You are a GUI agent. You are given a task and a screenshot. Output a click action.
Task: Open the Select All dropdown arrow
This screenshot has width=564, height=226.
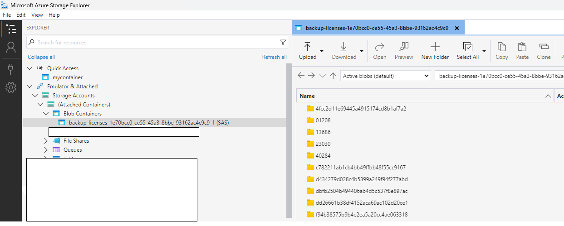[484, 51]
